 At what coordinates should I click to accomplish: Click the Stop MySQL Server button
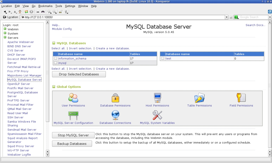tap(73, 135)
